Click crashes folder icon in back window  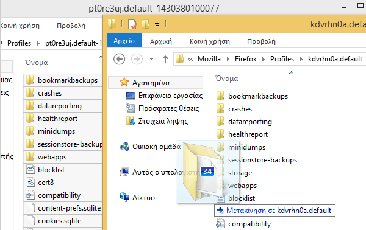tap(30, 92)
